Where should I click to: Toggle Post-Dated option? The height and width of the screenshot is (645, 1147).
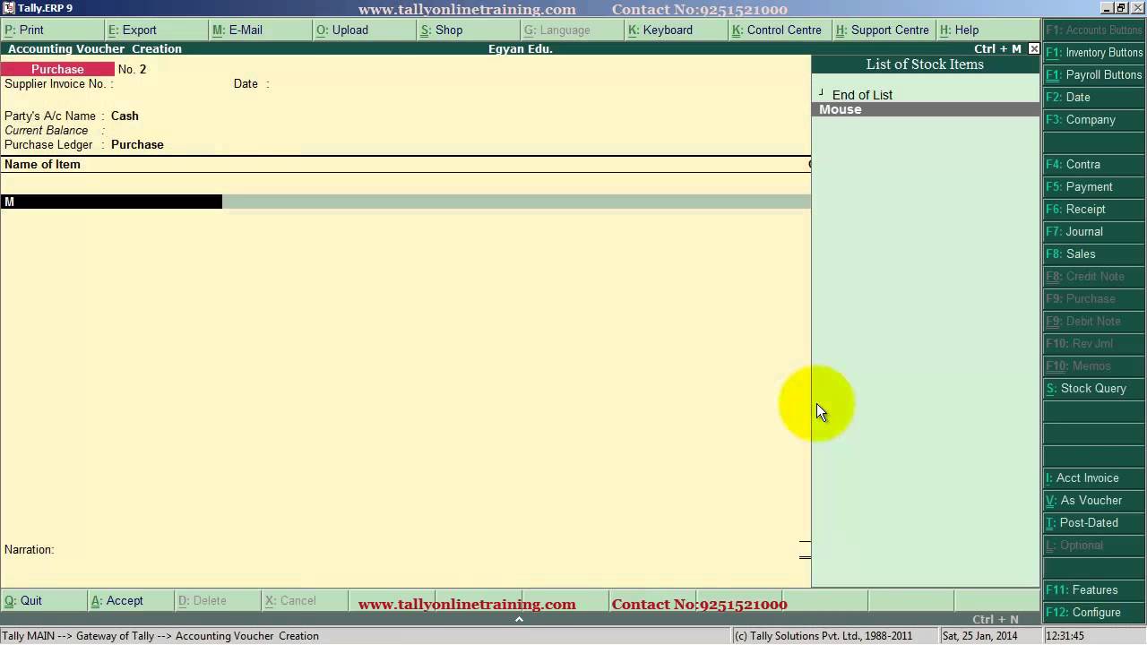pos(1094,522)
